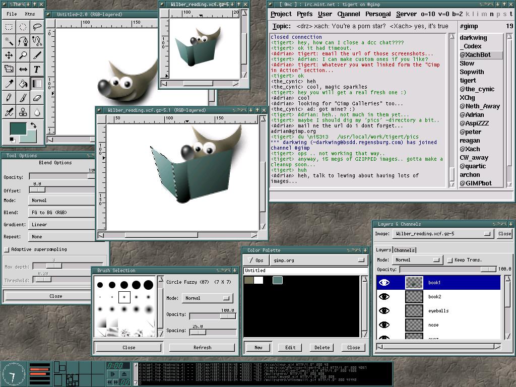Hide the book2 layer eye icon
Screen dimensions: 516x387
(384, 297)
